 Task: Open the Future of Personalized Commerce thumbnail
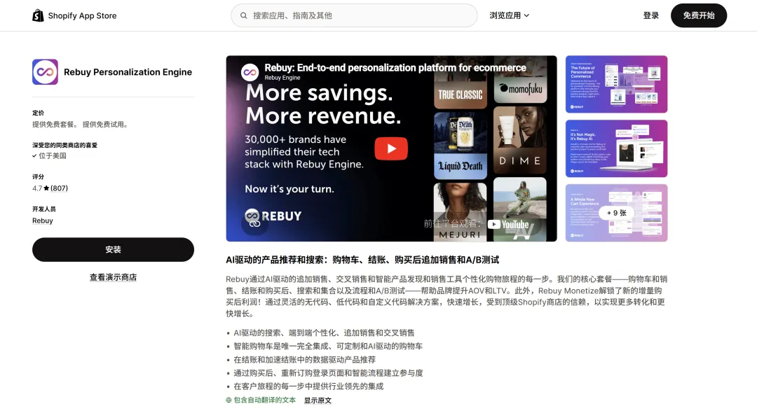pos(617,85)
